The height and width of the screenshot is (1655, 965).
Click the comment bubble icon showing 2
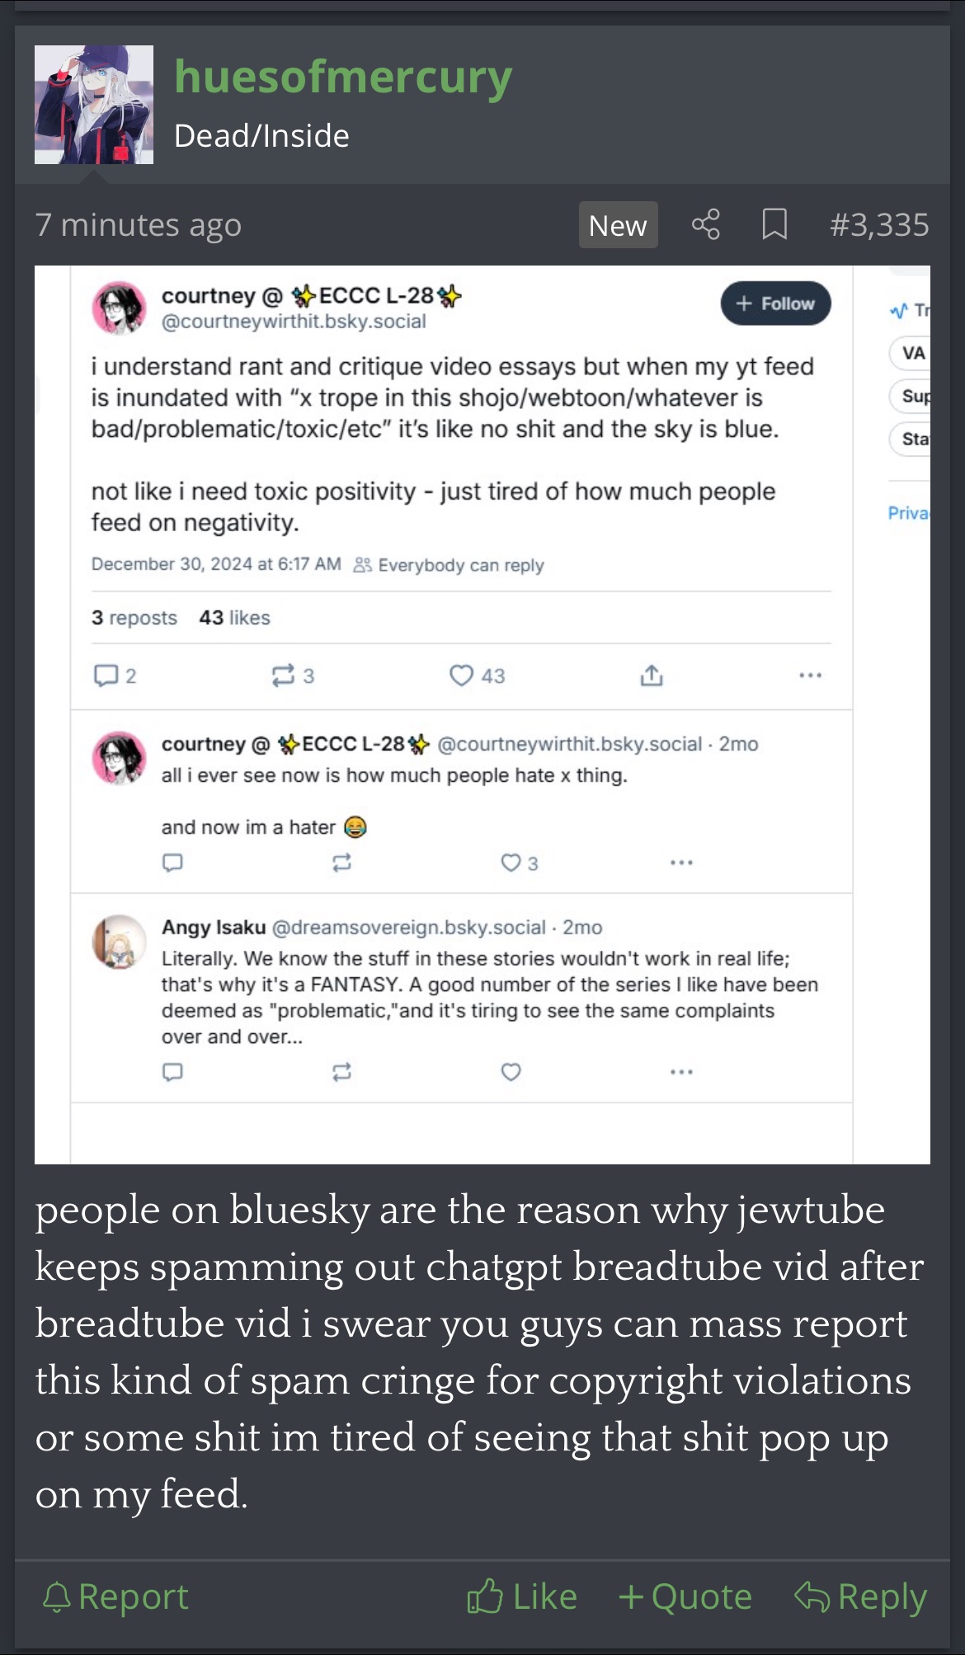tap(106, 675)
